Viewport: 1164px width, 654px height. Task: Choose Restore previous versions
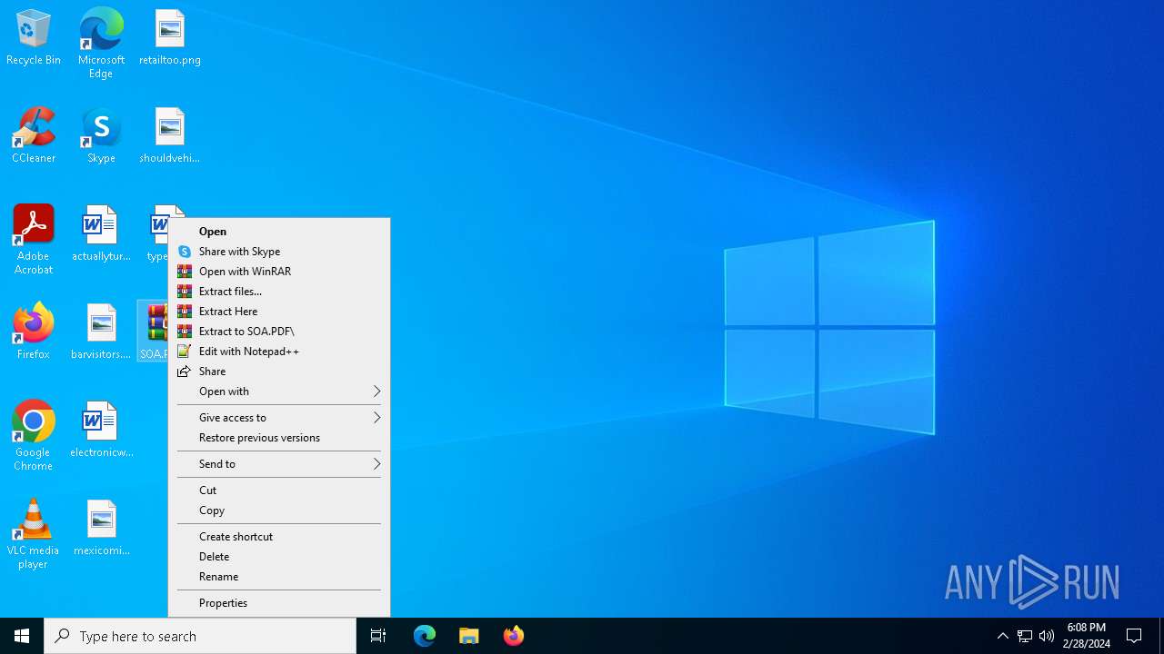(x=279, y=438)
